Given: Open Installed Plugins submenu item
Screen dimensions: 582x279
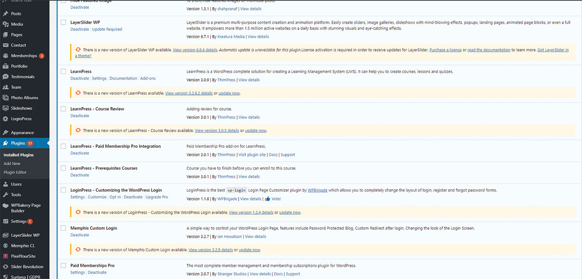Looking at the screenshot, I should [x=18, y=155].
